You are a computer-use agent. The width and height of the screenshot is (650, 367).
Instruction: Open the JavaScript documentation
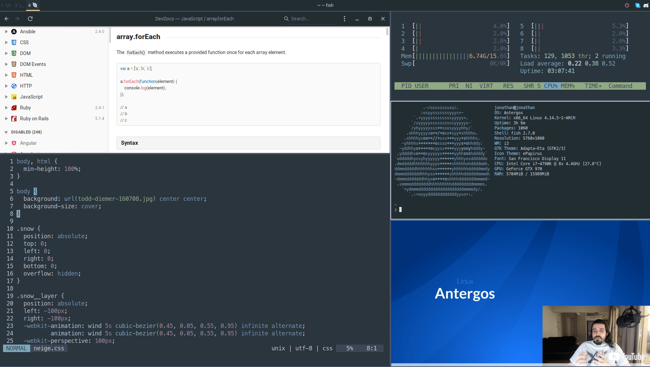point(31,97)
